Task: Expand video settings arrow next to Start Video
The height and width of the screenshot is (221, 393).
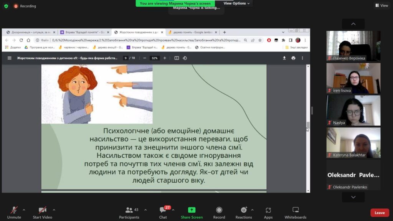Action: pyautogui.click(x=54, y=210)
